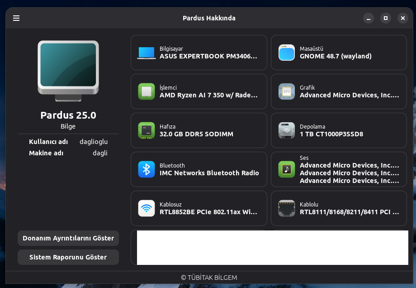Click the Wi-Fi icon for Kablosuz
This screenshot has height=288, width=416.
[x=147, y=209]
